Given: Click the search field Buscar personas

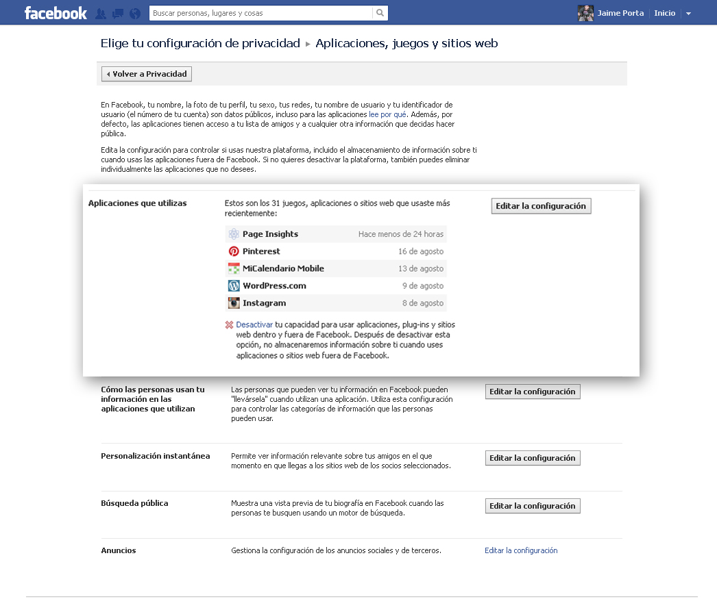Looking at the screenshot, I should 262,13.
